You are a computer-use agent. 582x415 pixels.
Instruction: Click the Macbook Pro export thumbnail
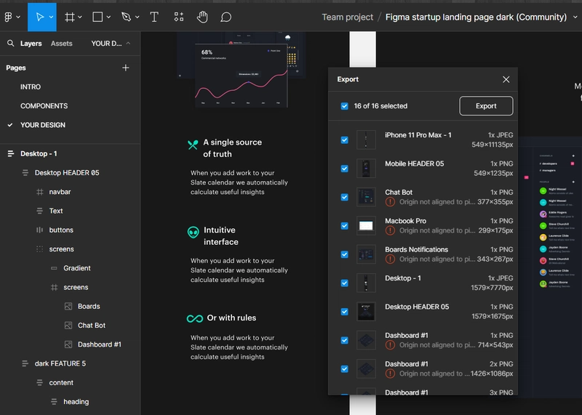pyautogui.click(x=366, y=226)
